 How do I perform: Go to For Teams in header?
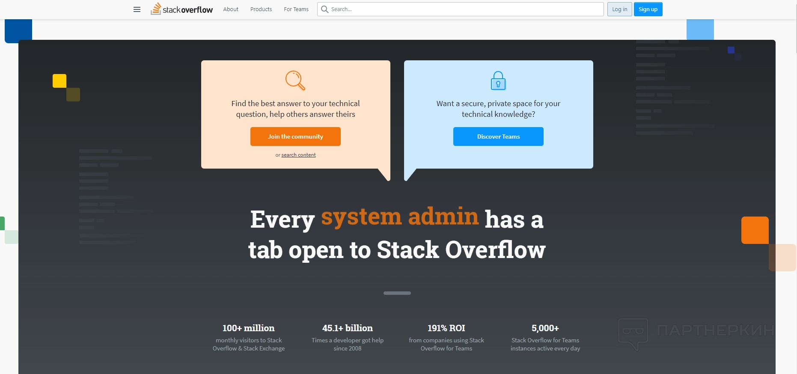(x=296, y=9)
